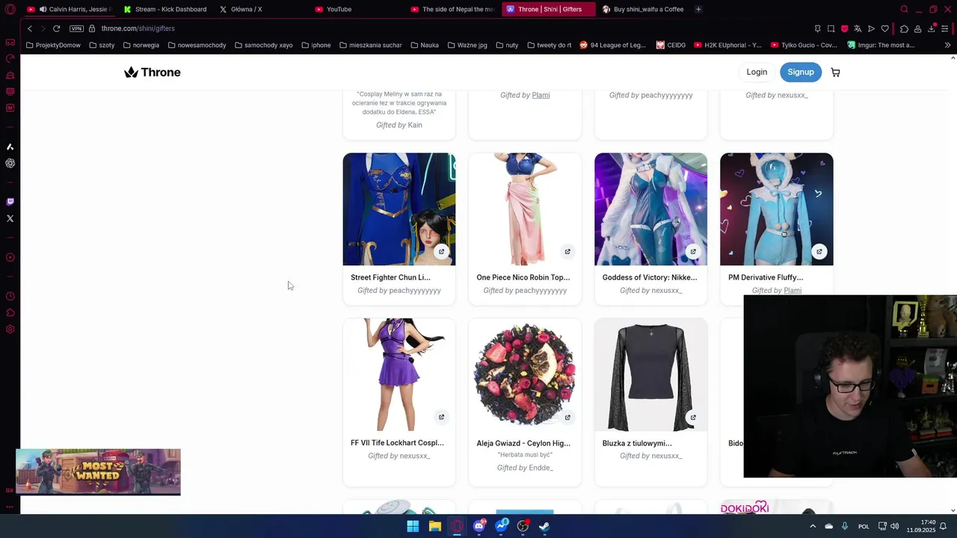Click the translate page icon
The width and height of the screenshot is (957, 538).
[x=858, y=28]
